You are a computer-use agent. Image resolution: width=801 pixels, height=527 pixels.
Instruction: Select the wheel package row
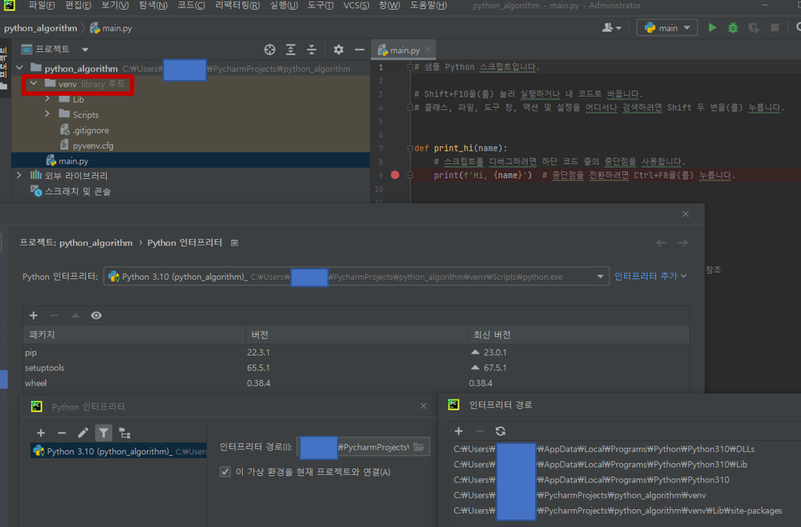pos(356,382)
